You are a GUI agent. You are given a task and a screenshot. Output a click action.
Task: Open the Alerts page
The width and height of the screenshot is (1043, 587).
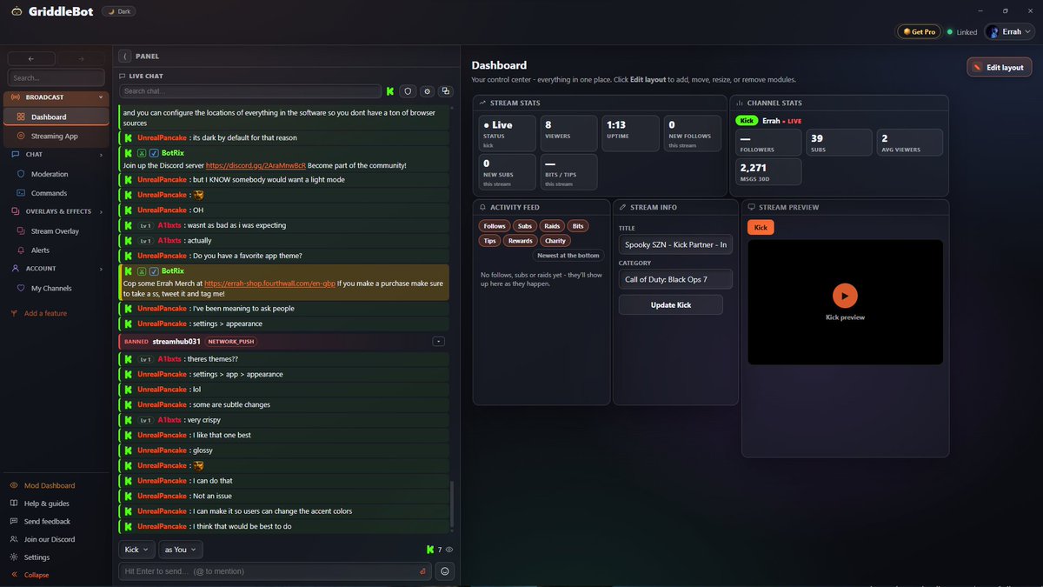56,250
